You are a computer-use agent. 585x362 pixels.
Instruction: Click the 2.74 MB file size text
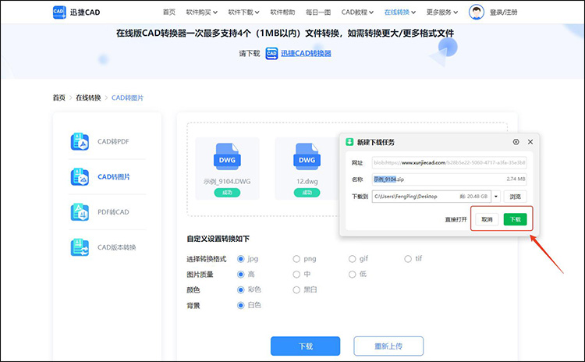pyautogui.click(x=516, y=179)
